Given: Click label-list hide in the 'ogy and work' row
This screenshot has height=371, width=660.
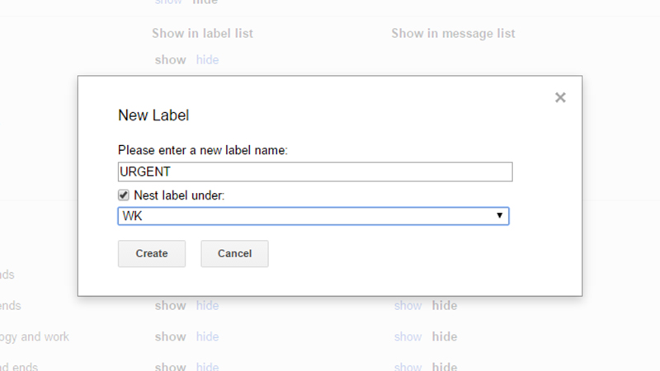Looking at the screenshot, I should pos(208,336).
